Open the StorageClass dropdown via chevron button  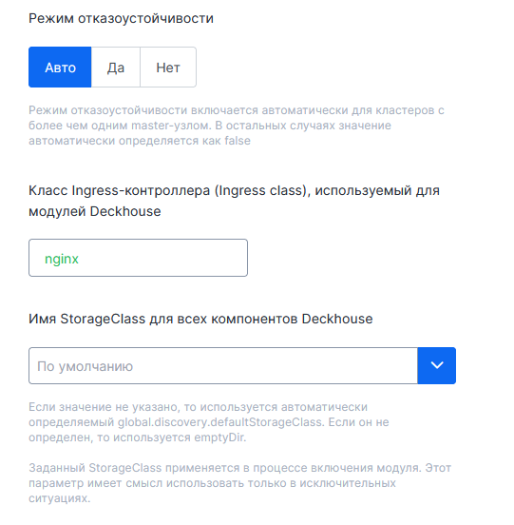[x=437, y=365]
